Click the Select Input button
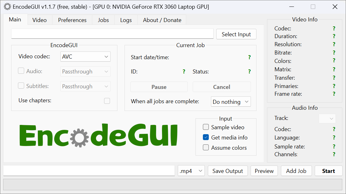346x194 pixels. [236, 34]
